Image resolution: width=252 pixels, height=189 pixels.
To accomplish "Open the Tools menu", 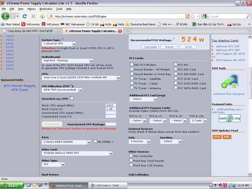I will (x=59, y=9).
